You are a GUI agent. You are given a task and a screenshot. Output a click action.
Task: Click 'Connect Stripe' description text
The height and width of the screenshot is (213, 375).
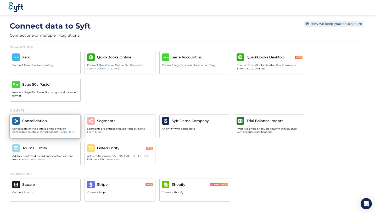tap(97, 193)
